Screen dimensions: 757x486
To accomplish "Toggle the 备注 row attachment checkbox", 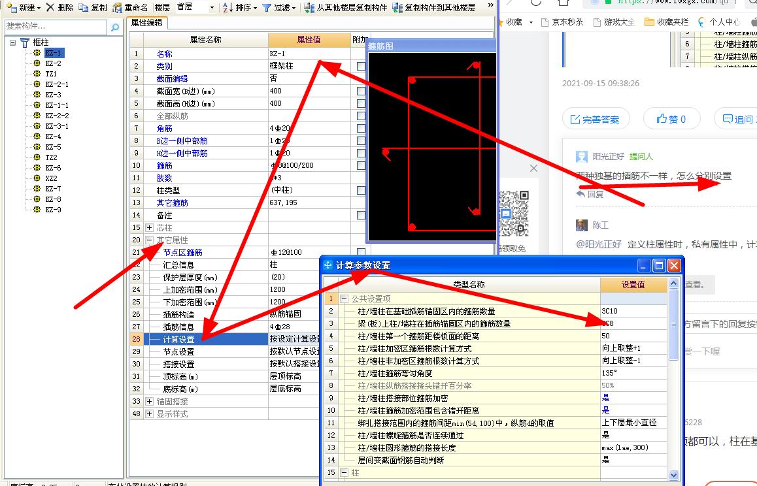I will 361,216.
